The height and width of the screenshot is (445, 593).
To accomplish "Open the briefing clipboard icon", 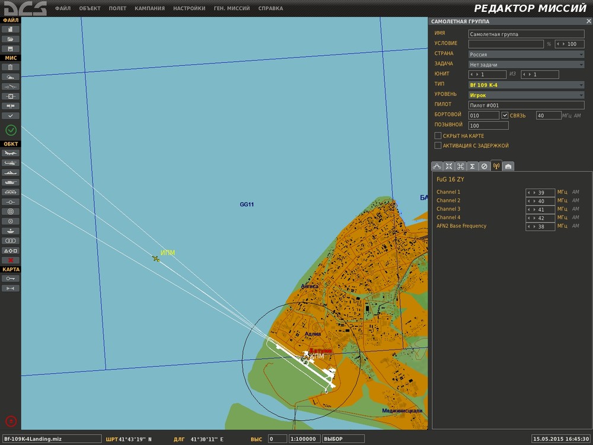I will pyautogui.click(x=11, y=67).
